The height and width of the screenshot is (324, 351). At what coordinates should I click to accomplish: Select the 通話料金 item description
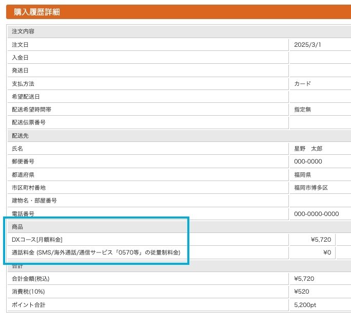pyautogui.click(x=96, y=253)
